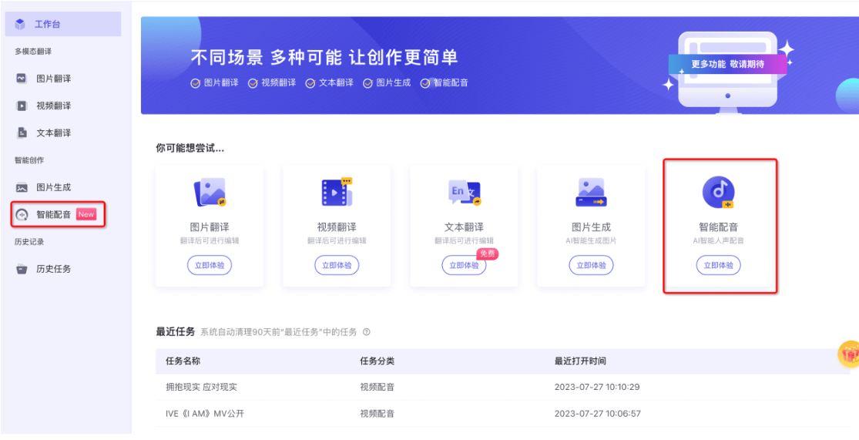
Task: Click the 工作台 cube icon
Action: coord(20,24)
